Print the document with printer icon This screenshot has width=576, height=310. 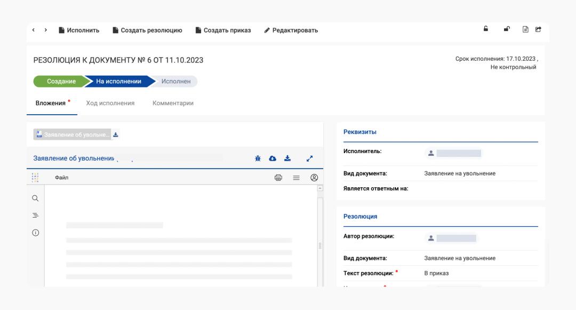tap(278, 178)
